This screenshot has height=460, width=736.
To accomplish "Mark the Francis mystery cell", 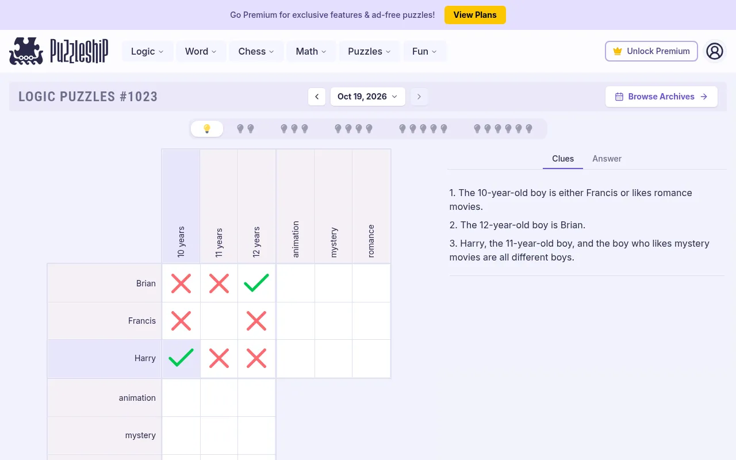I will 333,321.
